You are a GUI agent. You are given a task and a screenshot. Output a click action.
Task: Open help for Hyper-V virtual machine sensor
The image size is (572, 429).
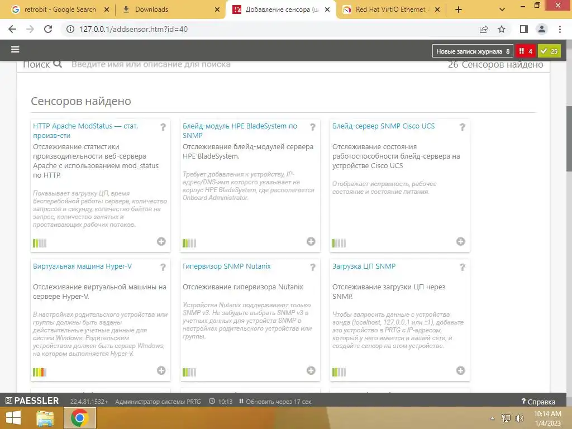163,268
